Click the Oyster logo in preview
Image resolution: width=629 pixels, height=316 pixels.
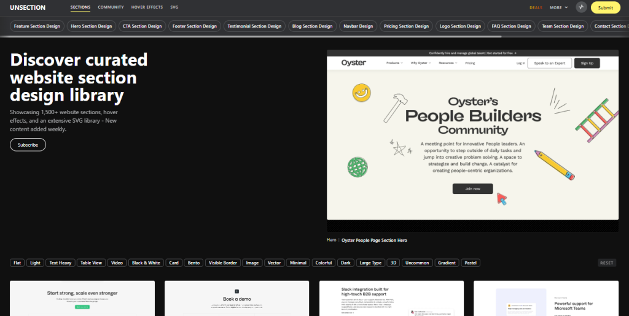(353, 63)
